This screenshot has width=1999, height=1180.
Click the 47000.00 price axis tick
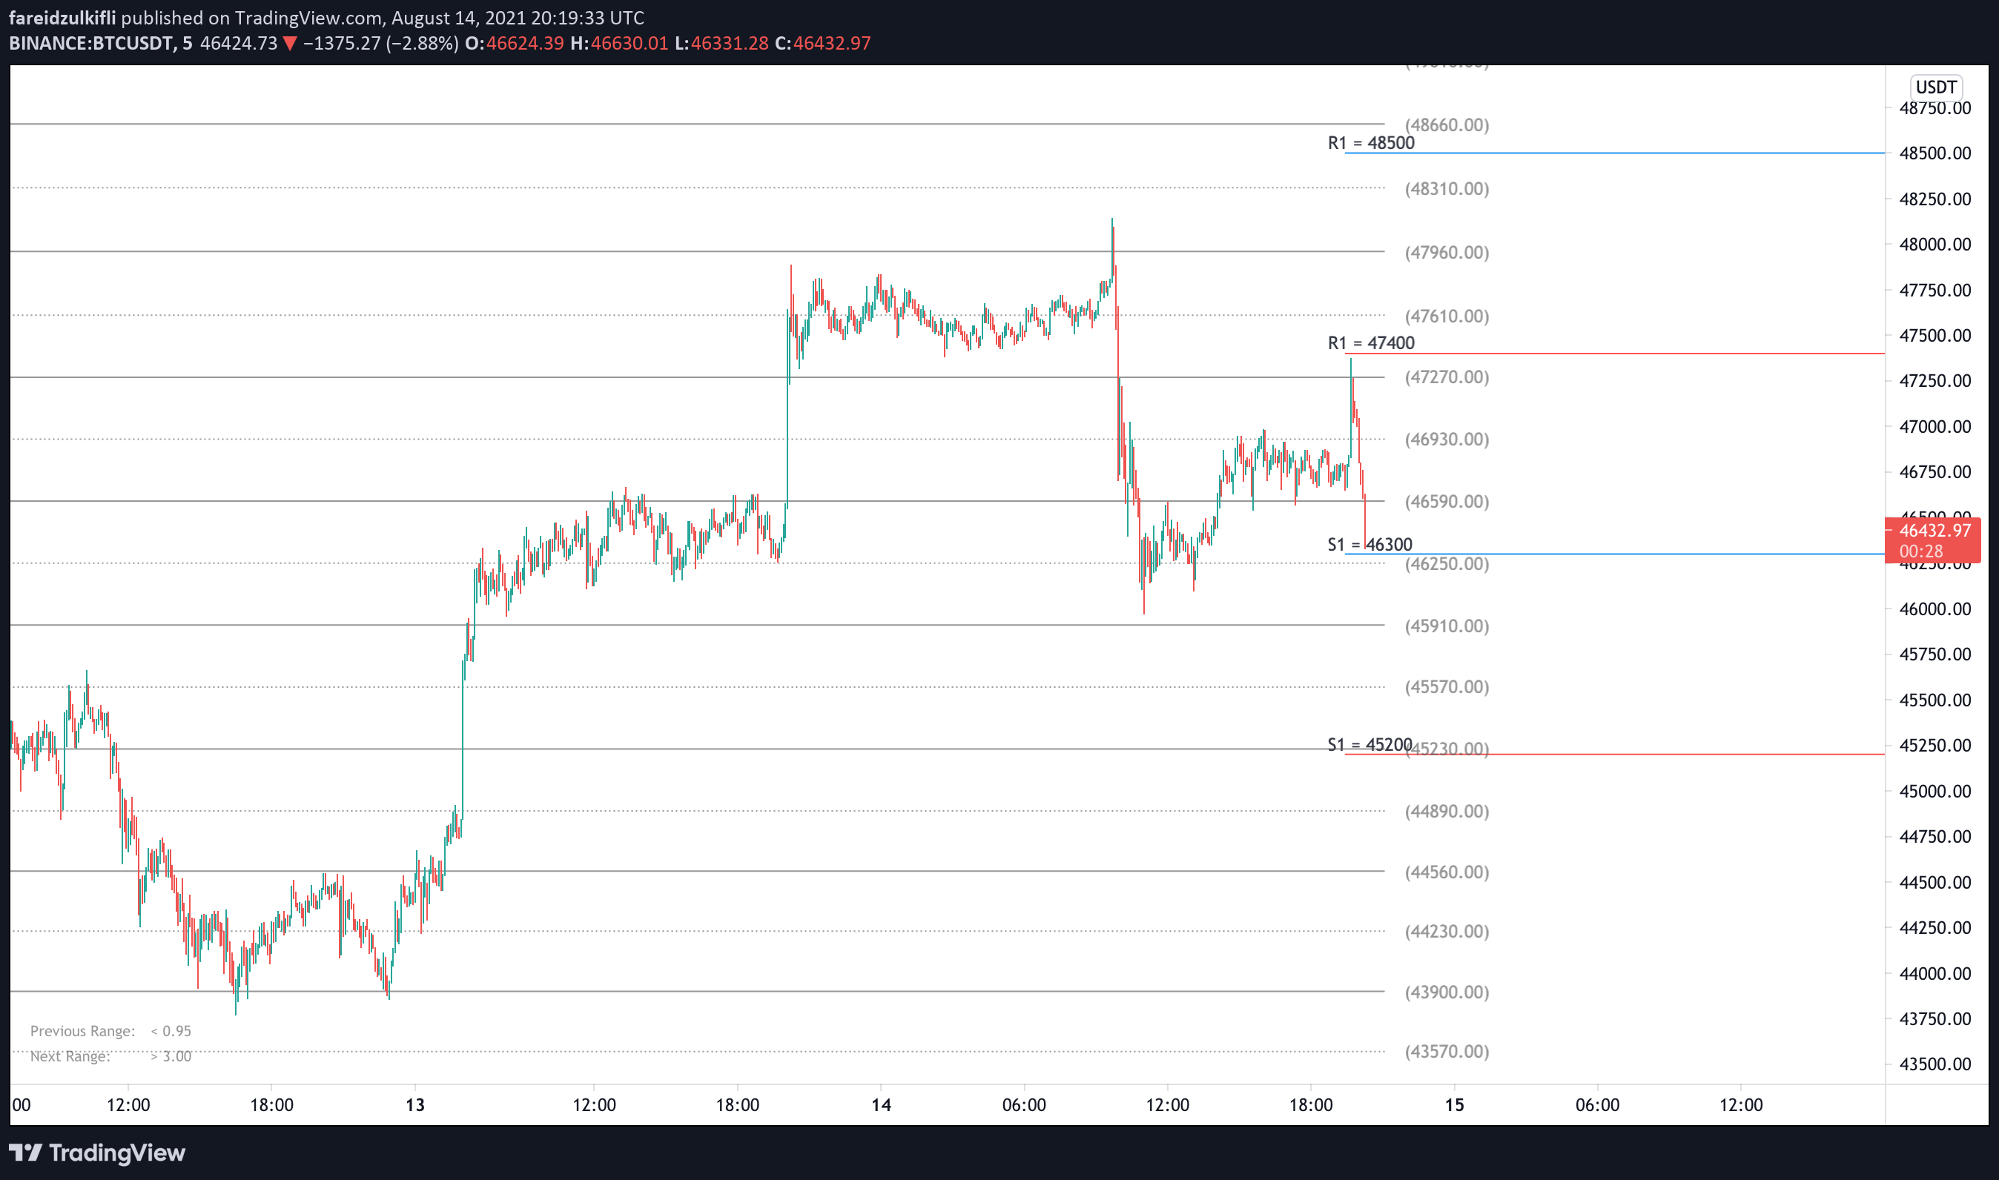pos(1934,426)
